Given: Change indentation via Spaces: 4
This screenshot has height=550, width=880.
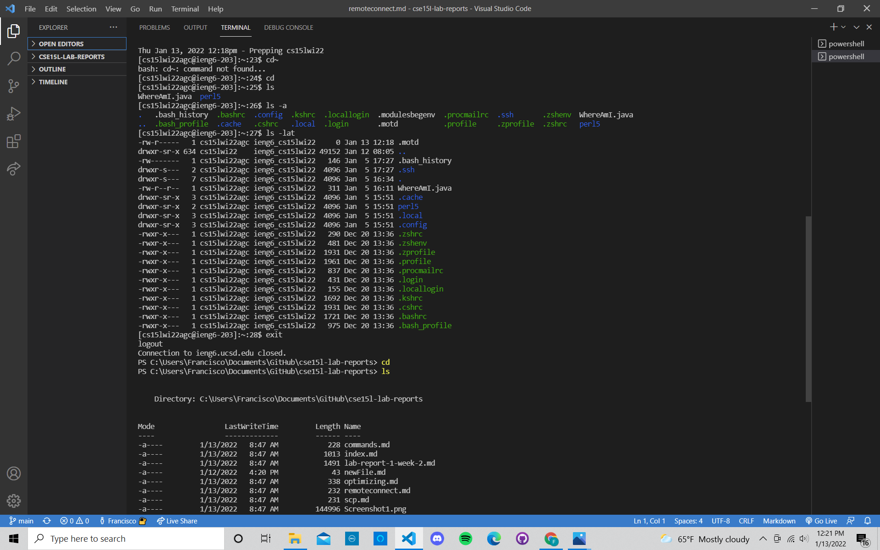Looking at the screenshot, I should (x=688, y=521).
